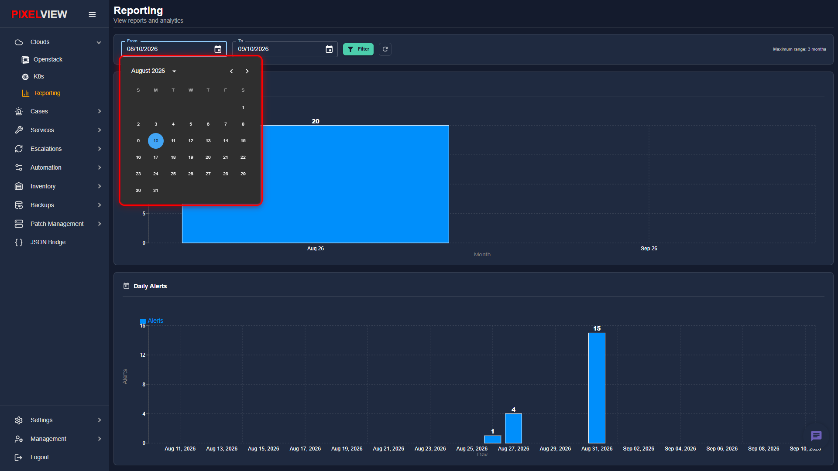This screenshot has width=838, height=471.
Task: Click the refresh reset icon button
Action: point(385,49)
